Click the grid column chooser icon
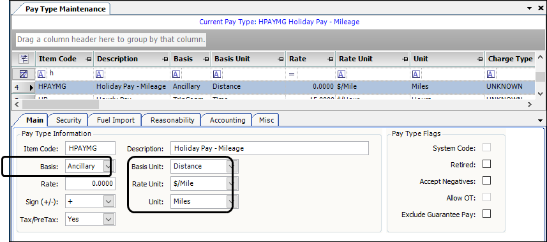Viewport: 547px width, 242px height. click(x=24, y=59)
